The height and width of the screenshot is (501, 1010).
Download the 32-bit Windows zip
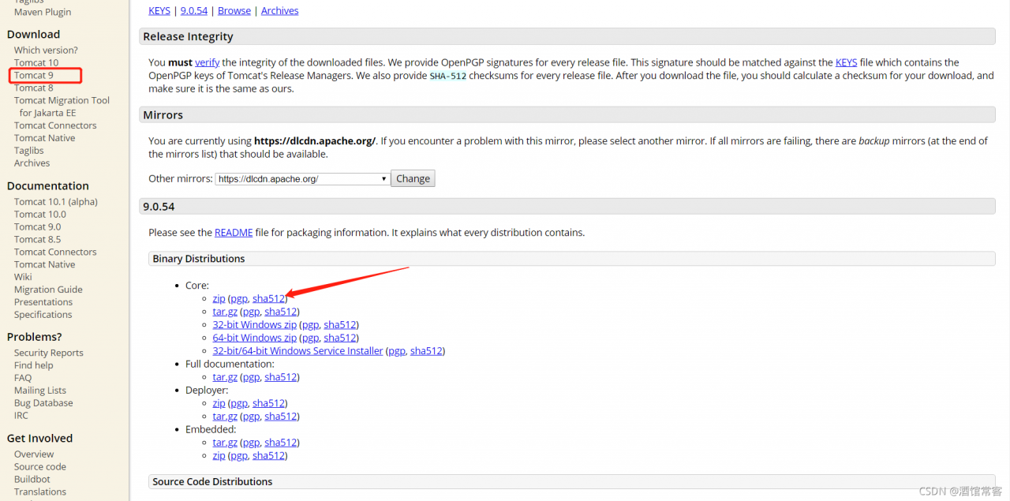click(255, 325)
